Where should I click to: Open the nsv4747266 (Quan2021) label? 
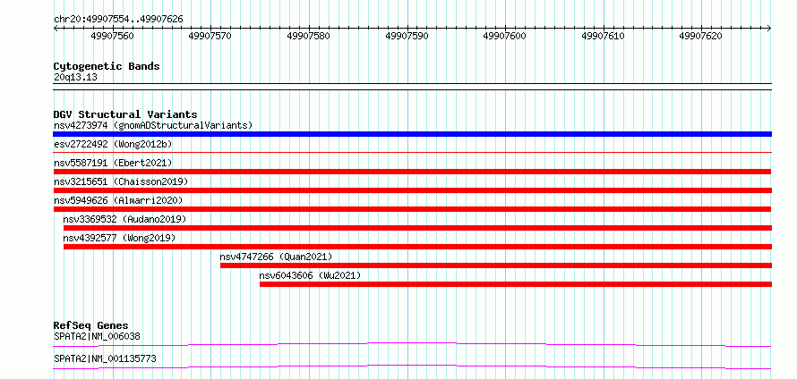coord(276,257)
